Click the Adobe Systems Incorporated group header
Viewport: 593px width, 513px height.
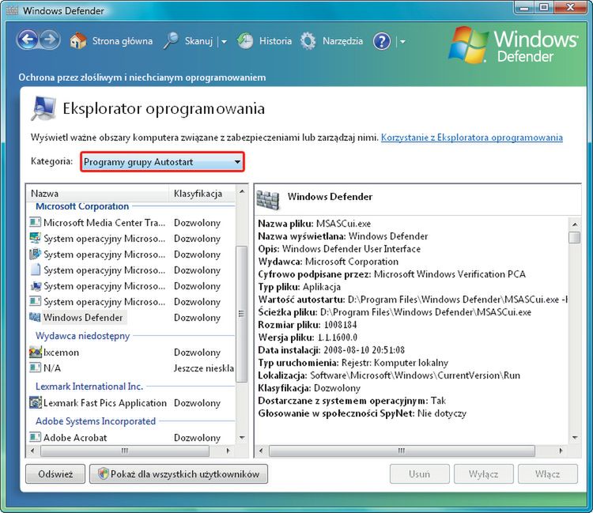tap(96, 421)
